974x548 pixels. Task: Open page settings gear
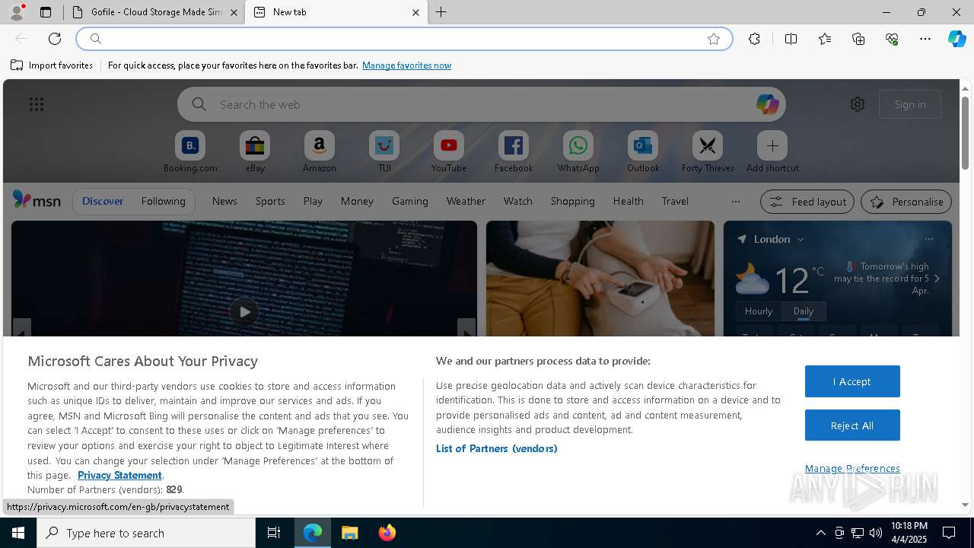point(858,104)
